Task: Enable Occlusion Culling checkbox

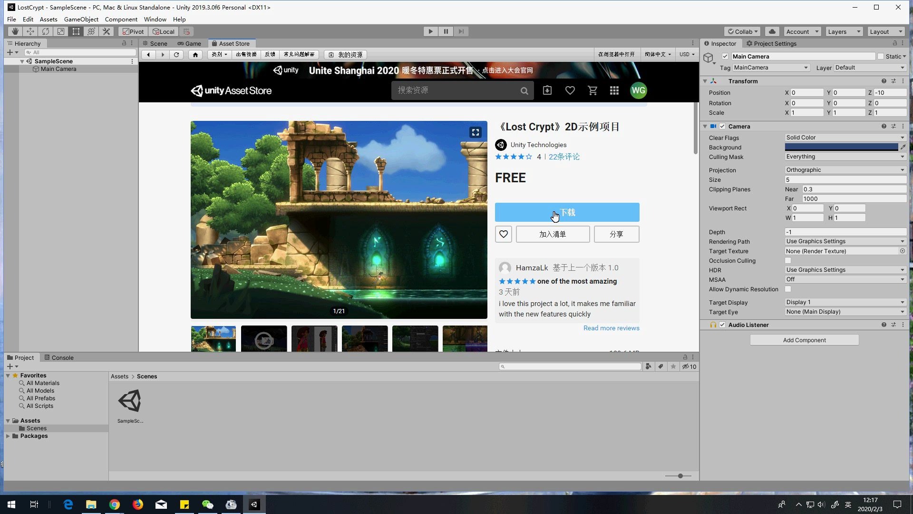Action: (x=788, y=261)
